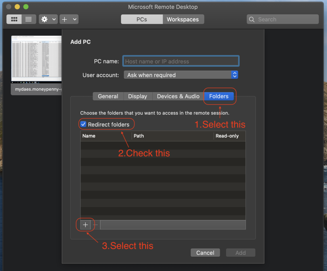Click the Name column header

click(x=106, y=136)
